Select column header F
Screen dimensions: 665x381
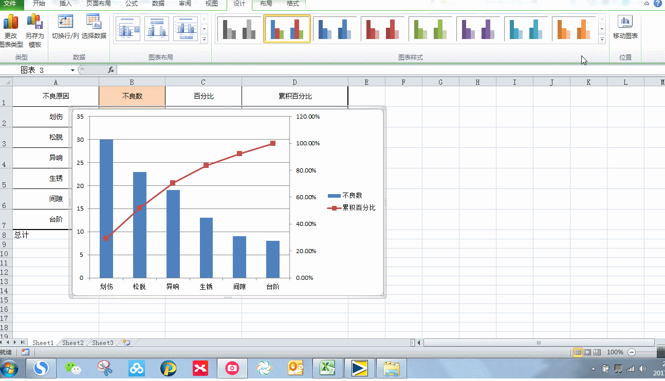pyautogui.click(x=403, y=82)
